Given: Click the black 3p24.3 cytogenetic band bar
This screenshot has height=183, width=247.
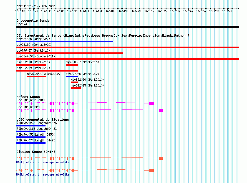Looking at the screenshot, I should click(128, 27).
